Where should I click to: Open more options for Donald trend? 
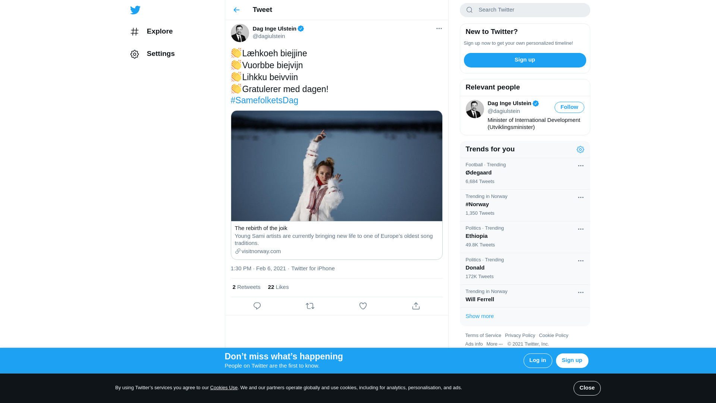click(x=581, y=261)
